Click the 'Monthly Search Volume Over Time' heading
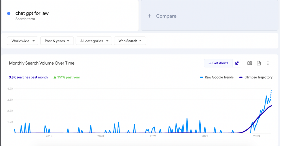Image resolution: width=281 pixels, height=146 pixels. click(x=42, y=63)
